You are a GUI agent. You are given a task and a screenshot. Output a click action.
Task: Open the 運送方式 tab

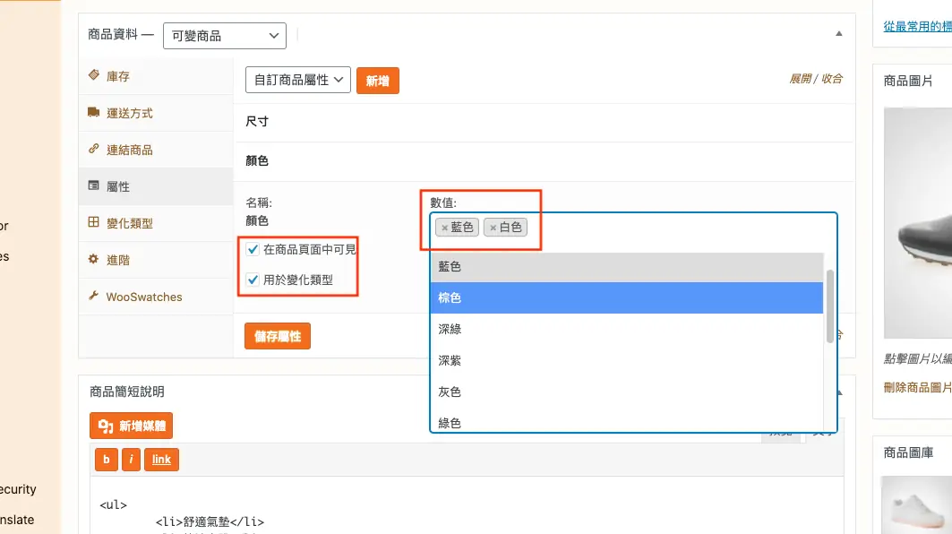(x=156, y=113)
